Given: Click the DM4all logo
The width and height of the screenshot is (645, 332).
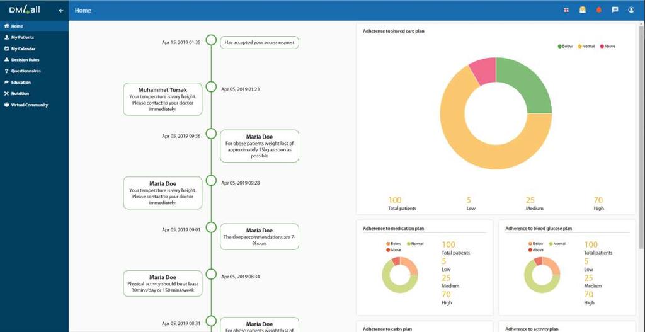Looking at the screenshot, I should 25,10.
